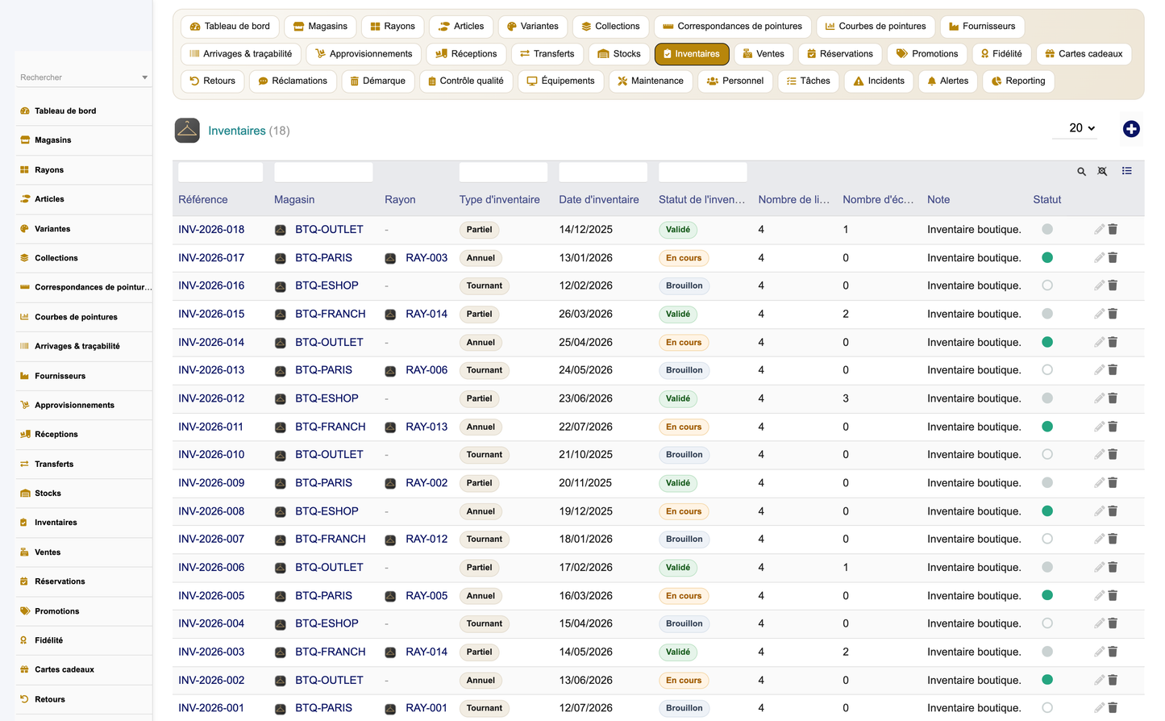This screenshot has height=721, width=1165.
Task: Edit INV-2026-015 using the pencil icon
Action: [1099, 314]
